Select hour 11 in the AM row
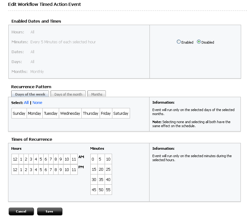This screenshot has height=219, width=247. tap(74, 159)
